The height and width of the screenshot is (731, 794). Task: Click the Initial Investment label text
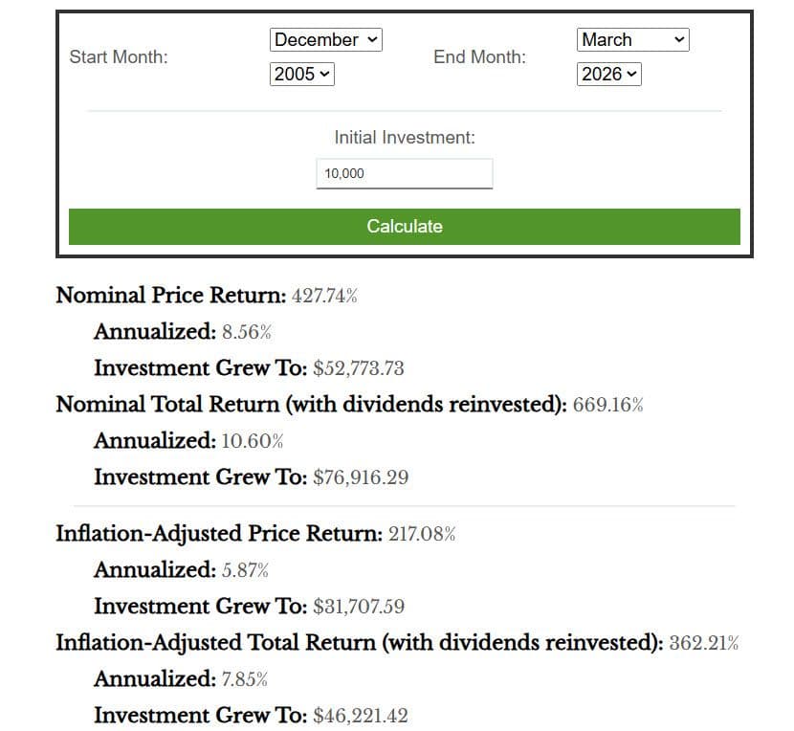click(404, 138)
